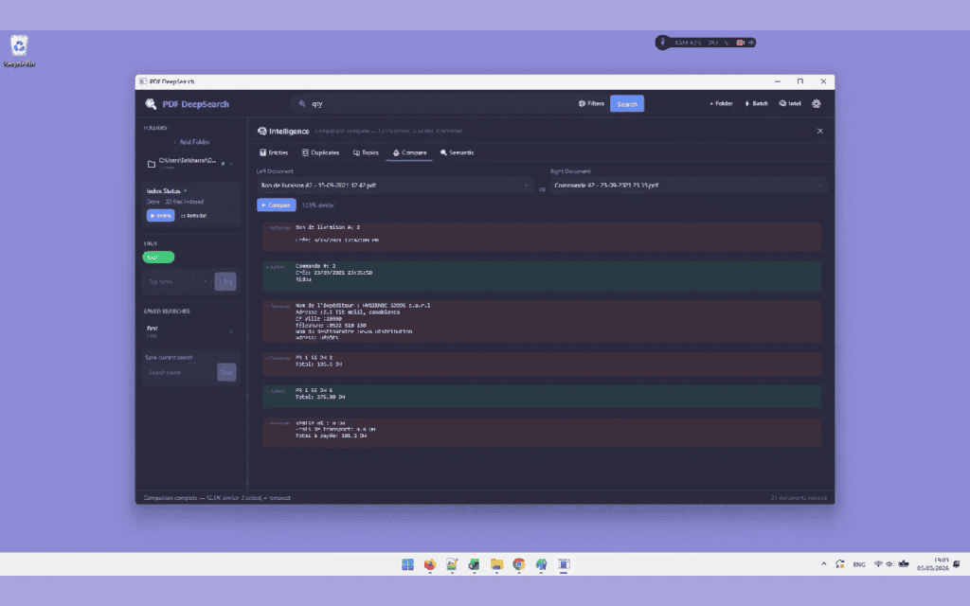This screenshot has width=970, height=606.
Task: Click Save button for current search
Action: pyautogui.click(x=226, y=372)
